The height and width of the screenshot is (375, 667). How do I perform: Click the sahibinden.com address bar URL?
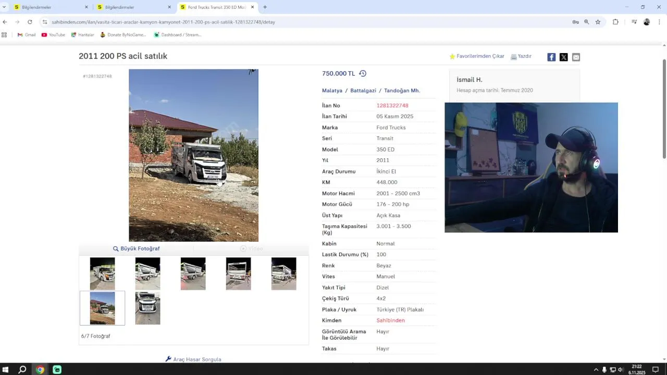(163, 22)
